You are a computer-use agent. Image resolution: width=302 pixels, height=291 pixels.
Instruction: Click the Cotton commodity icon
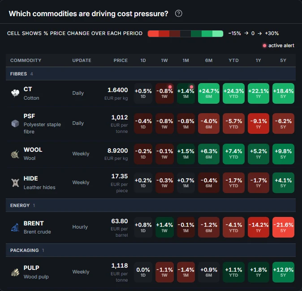[15, 93]
